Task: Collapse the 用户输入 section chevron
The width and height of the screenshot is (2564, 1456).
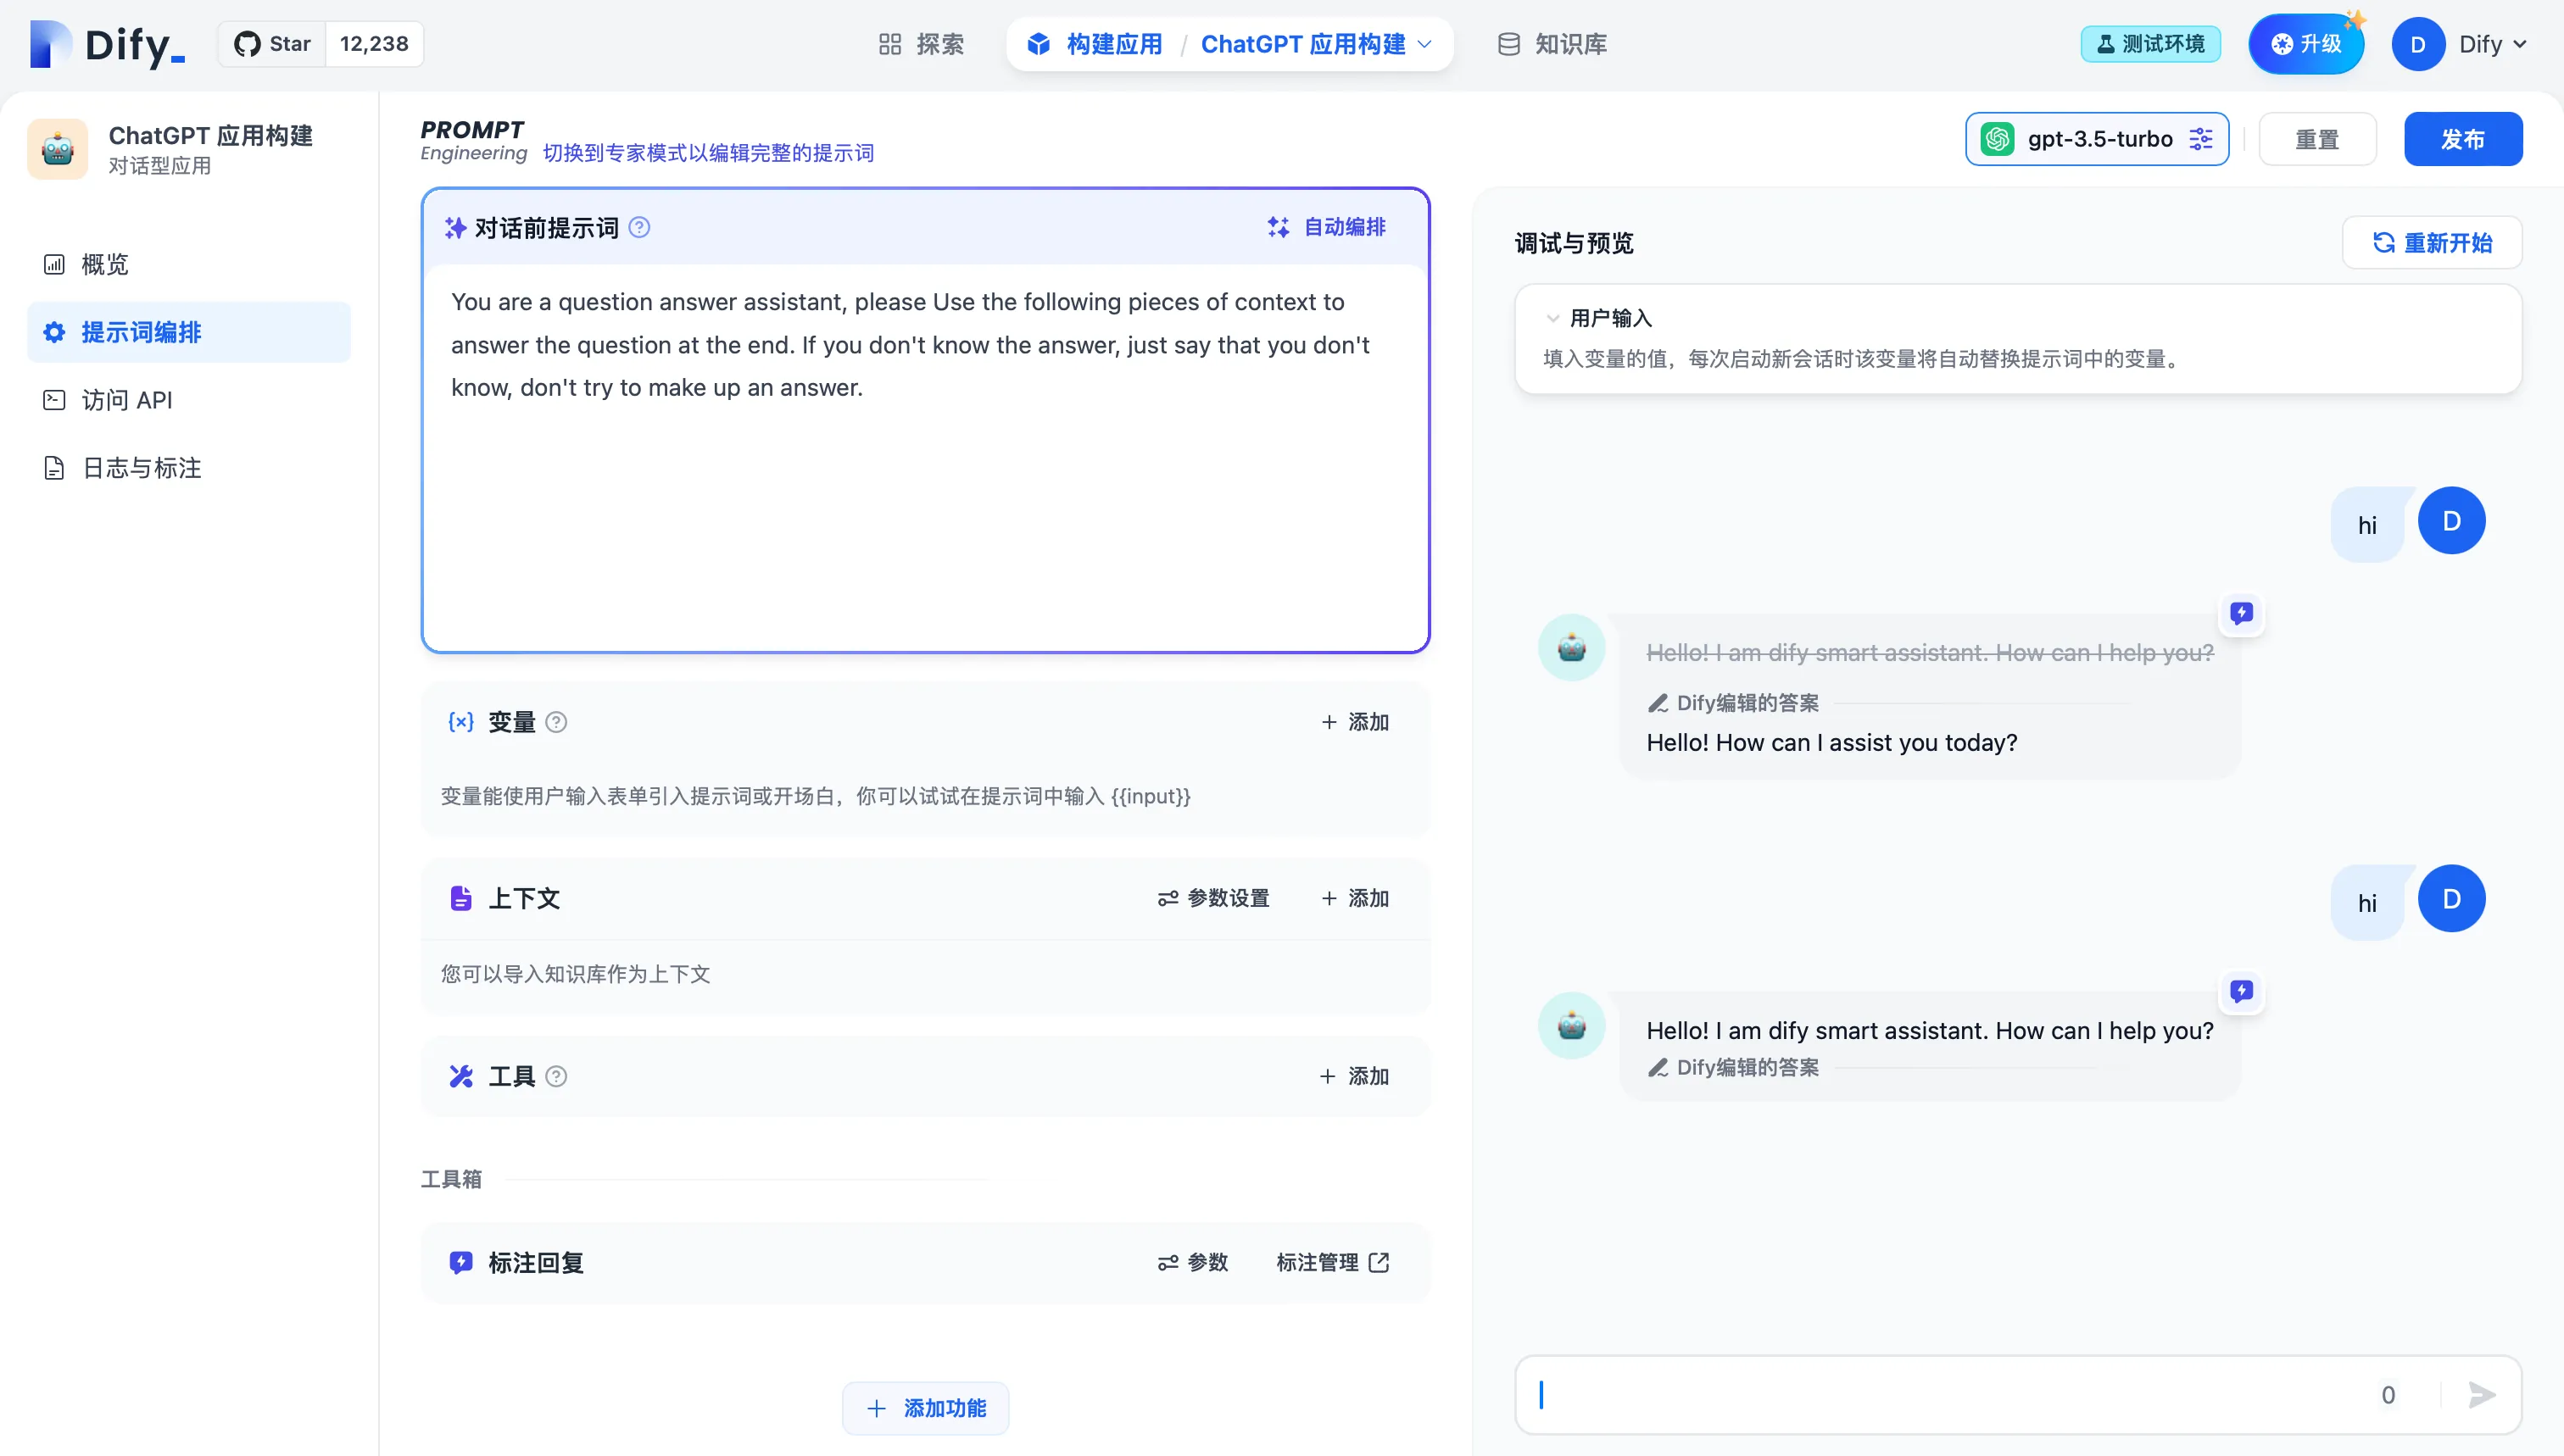Action: pyautogui.click(x=1552, y=318)
